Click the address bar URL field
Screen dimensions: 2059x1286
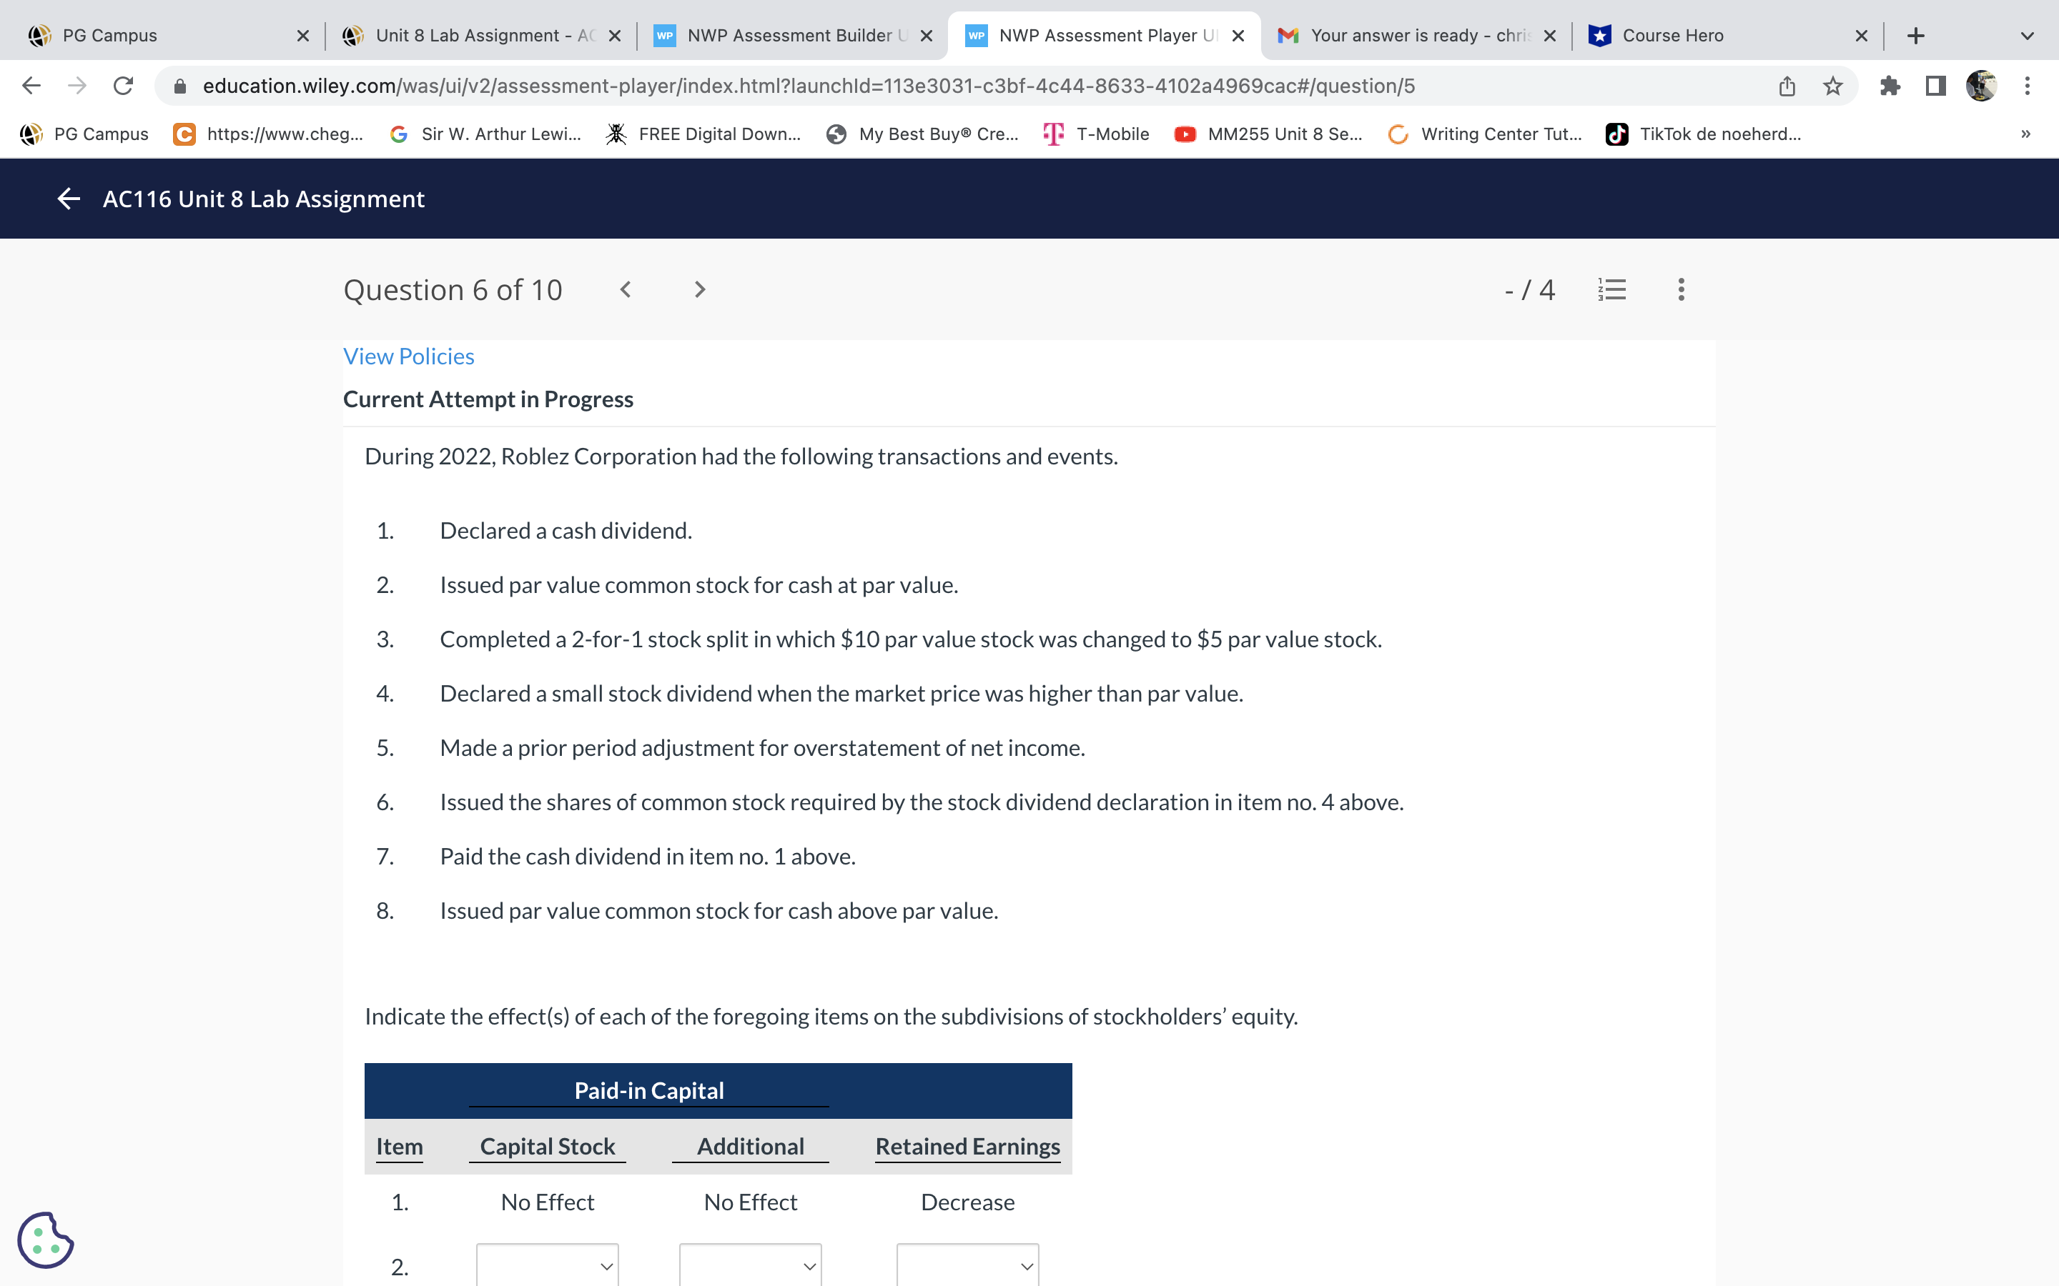(x=809, y=86)
